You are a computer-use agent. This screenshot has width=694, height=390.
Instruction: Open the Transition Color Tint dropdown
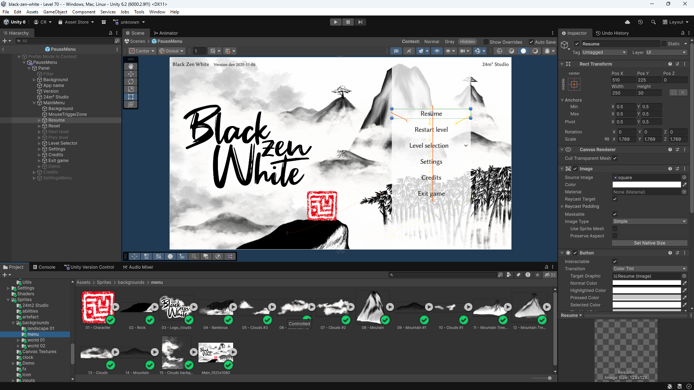649,269
